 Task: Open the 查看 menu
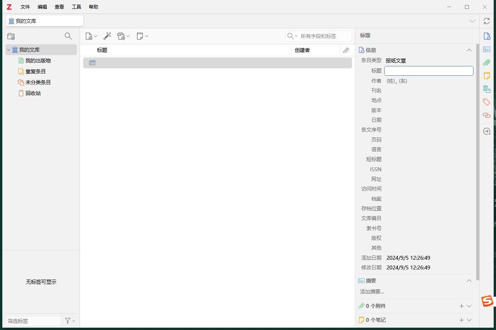59,7
